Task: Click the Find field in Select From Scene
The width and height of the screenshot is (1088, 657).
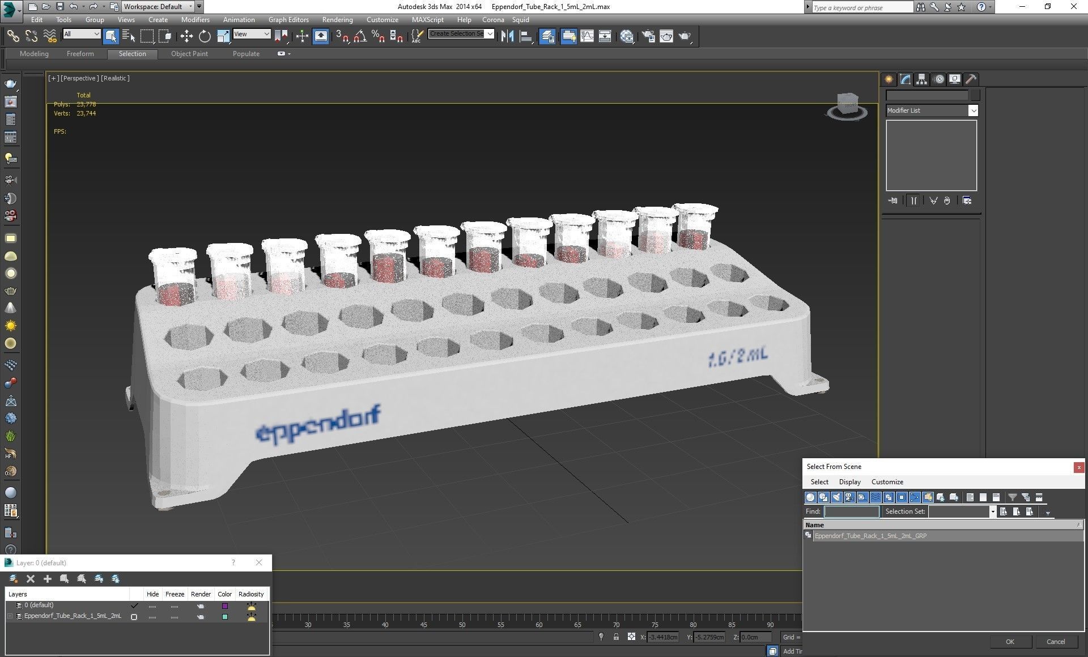Action: (851, 511)
